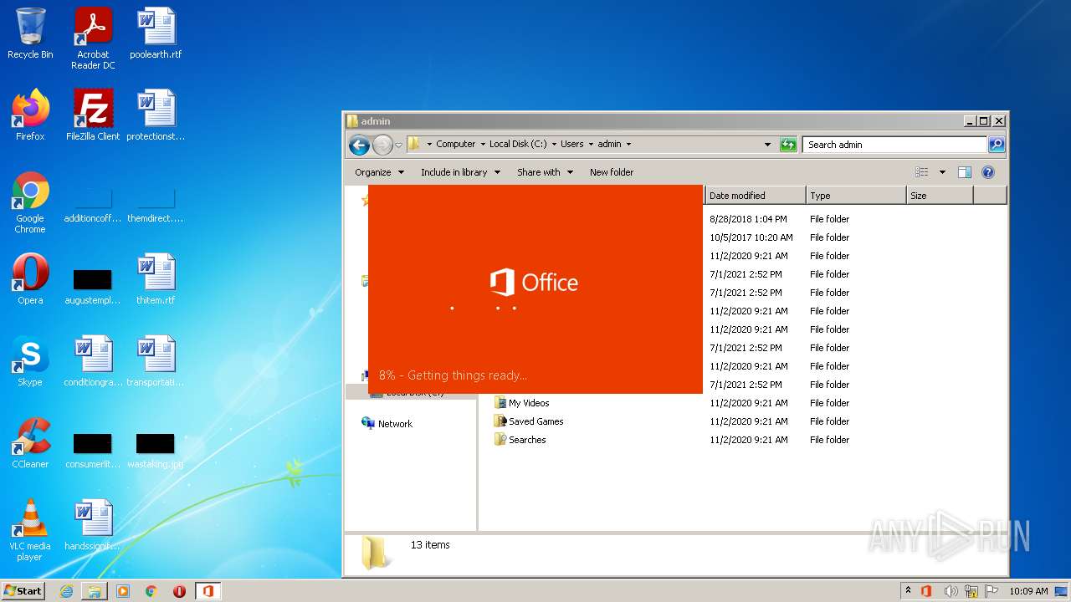This screenshot has width=1071, height=602.
Task: Open Opera from the taskbar
Action: [179, 591]
